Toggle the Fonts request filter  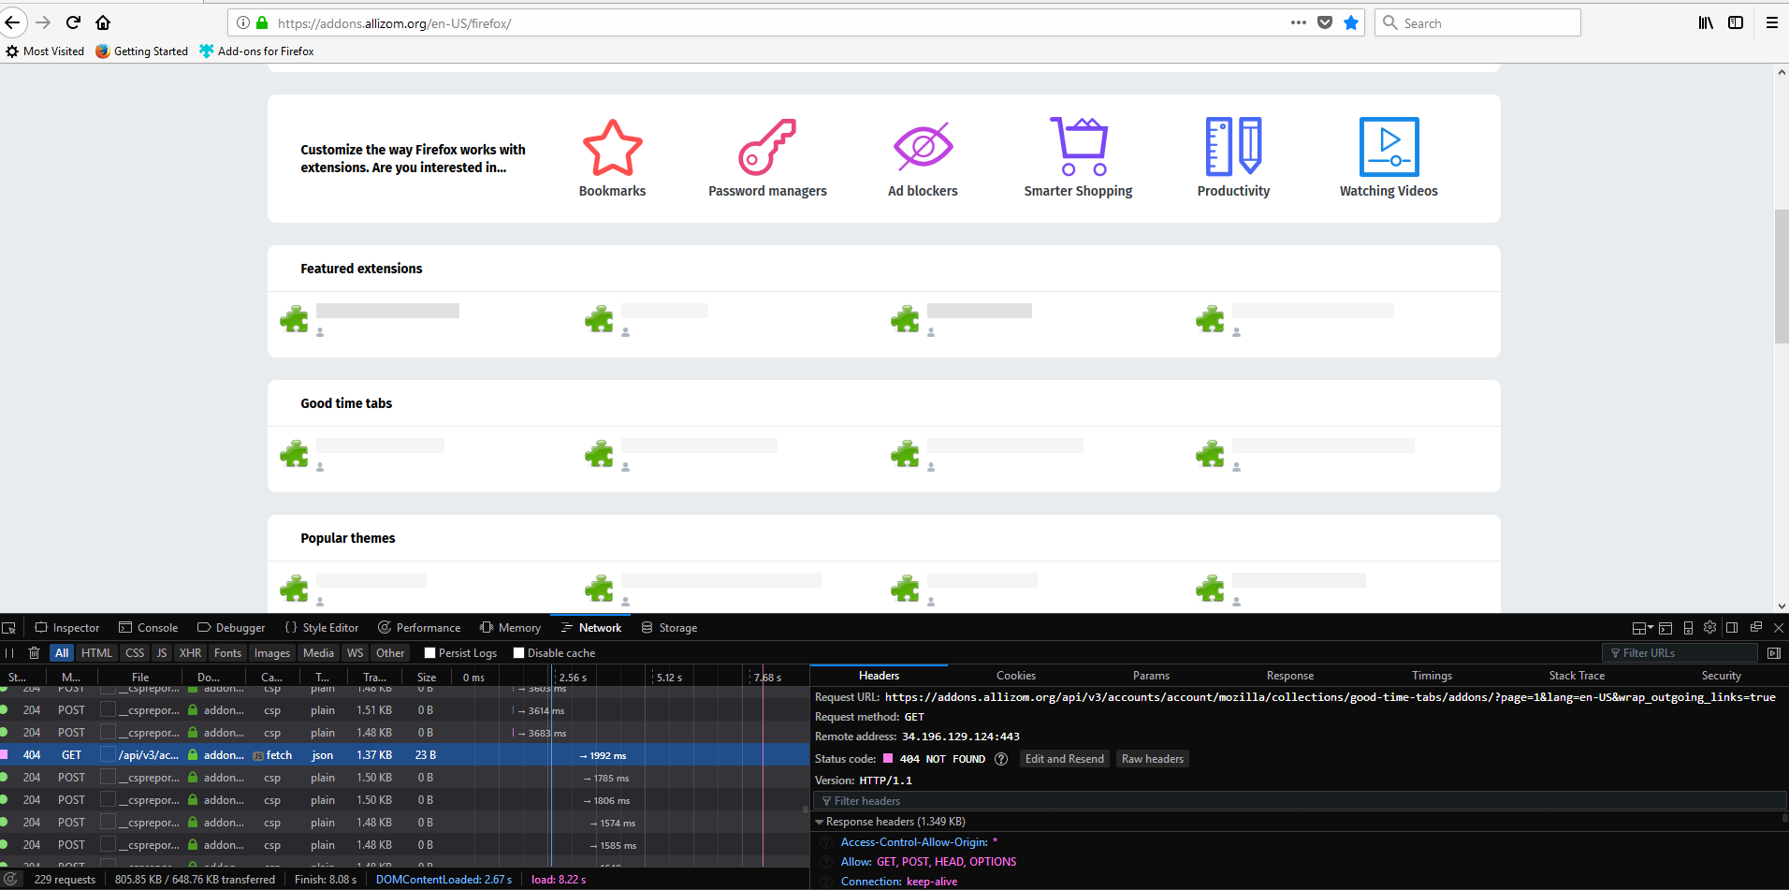tap(227, 653)
